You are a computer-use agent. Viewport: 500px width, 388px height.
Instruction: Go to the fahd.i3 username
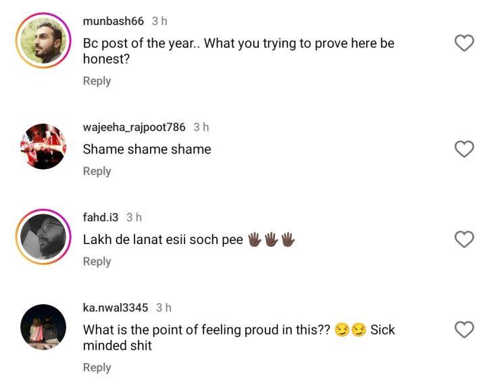tap(100, 217)
